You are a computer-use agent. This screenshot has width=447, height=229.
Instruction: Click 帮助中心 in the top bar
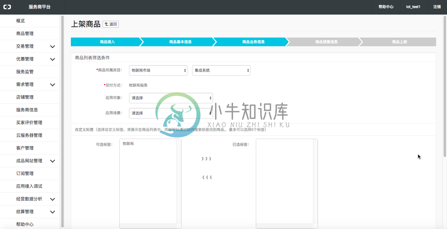(x=386, y=7)
